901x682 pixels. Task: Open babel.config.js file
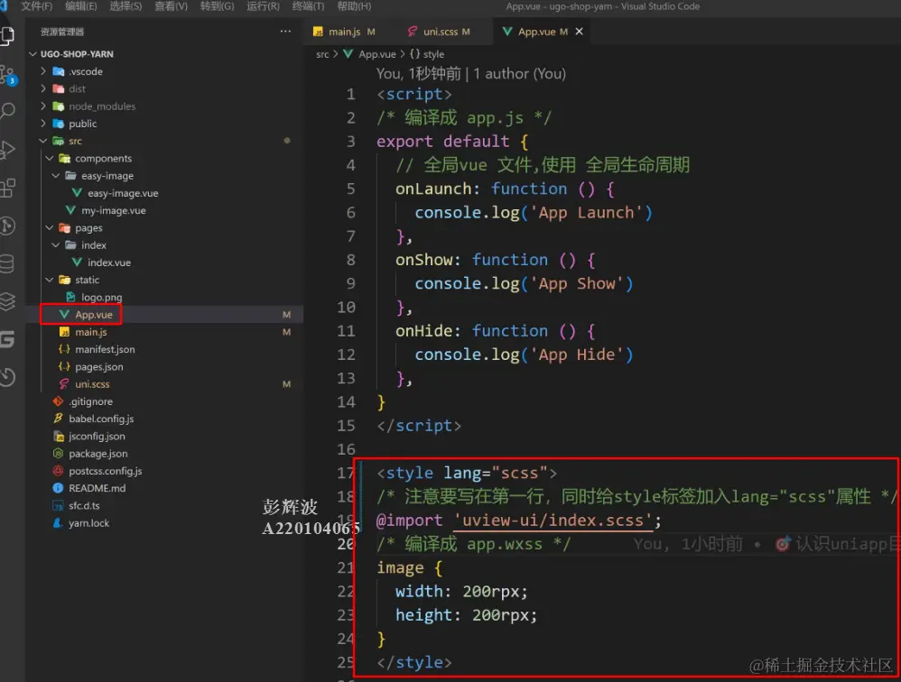click(163, 419)
